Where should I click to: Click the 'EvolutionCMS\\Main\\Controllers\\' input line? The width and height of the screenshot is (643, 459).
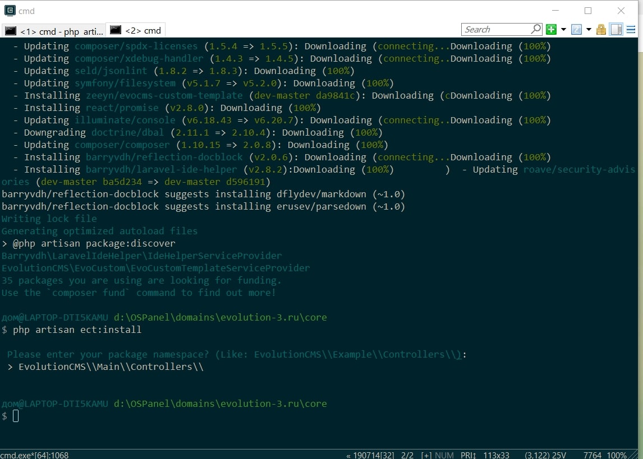(111, 367)
